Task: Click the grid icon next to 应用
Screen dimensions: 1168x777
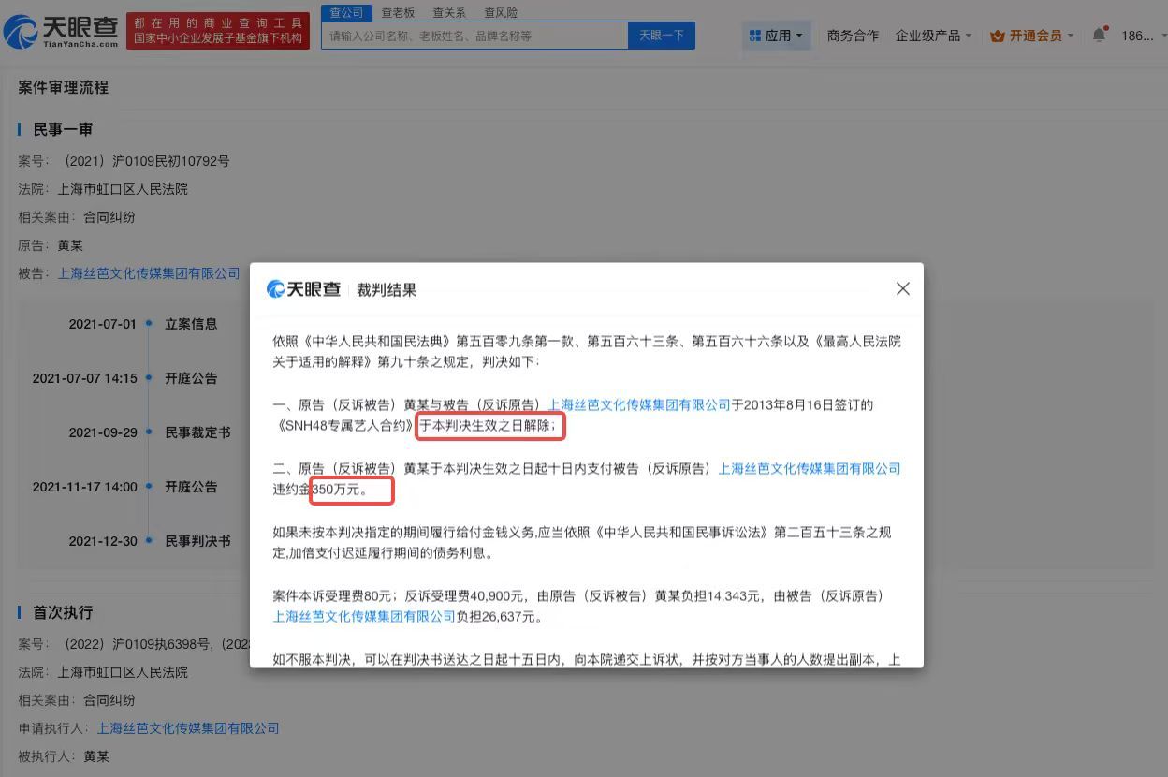Action: tap(756, 35)
